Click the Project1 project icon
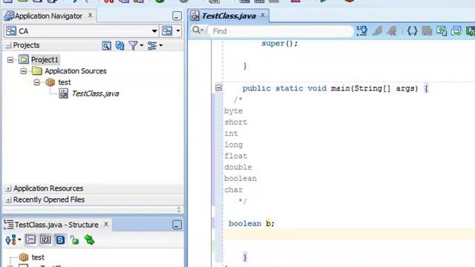The image size is (475, 267). pos(24,59)
